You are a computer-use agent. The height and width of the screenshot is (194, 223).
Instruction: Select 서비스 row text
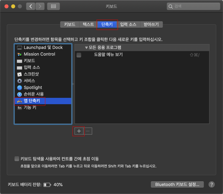pos(29,81)
